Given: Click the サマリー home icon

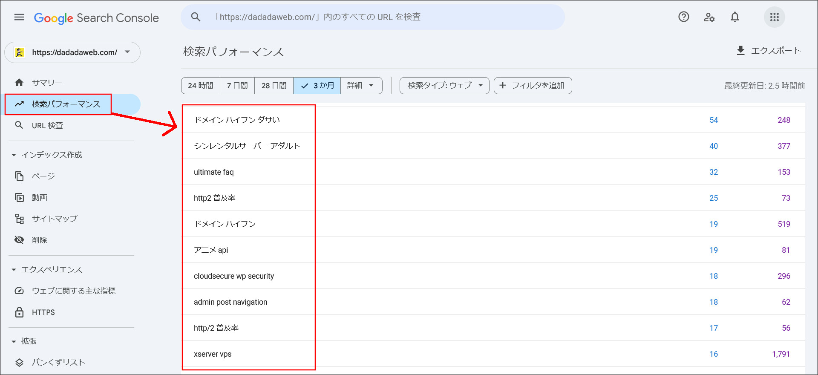Looking at the screenshot, I should (19, 83).
